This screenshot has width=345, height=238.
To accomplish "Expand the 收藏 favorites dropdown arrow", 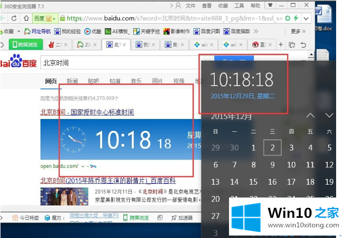I will pos(19,32).
